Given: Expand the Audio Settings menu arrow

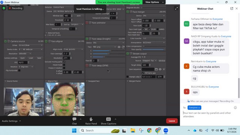Looking at the screenshot, I should [x=20, y=121].
